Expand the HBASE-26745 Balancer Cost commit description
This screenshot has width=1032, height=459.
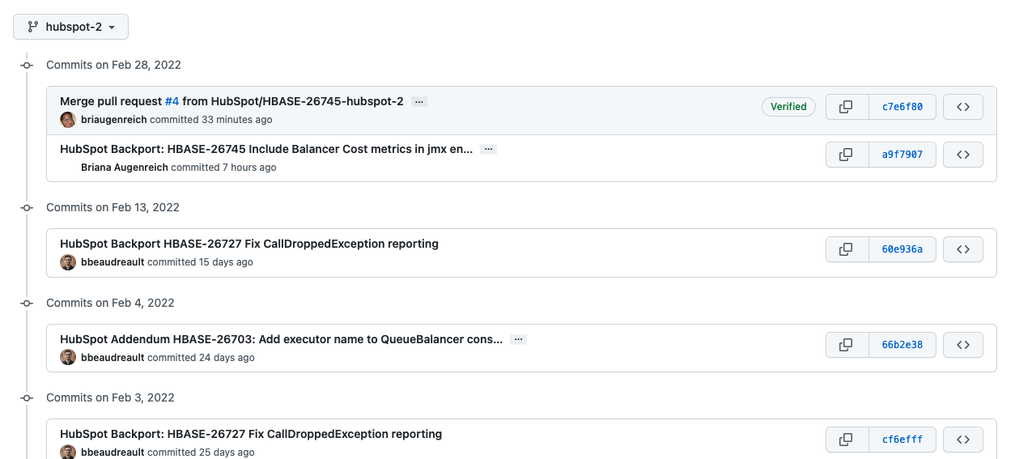(488, 150)
